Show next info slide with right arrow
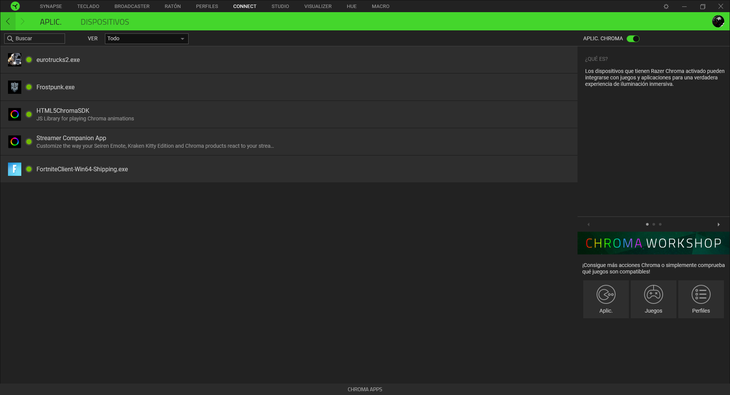 pyautogui.click(x=719, y=224)
